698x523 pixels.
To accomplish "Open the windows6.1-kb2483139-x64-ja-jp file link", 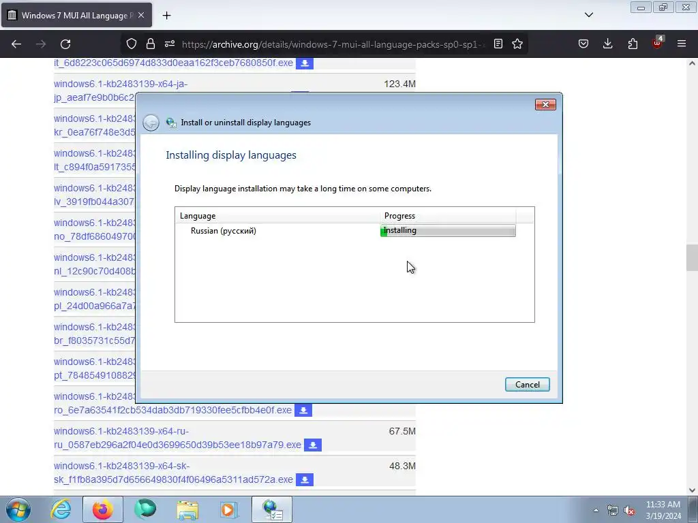I will point(121,84).
